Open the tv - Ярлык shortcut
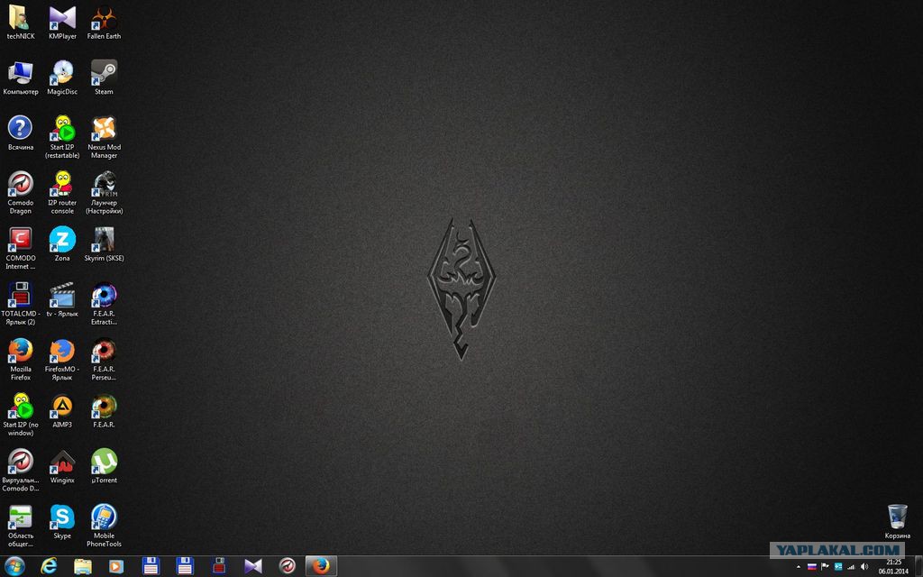Viewport: 923px width, 577px height. [x=62, y=299]
